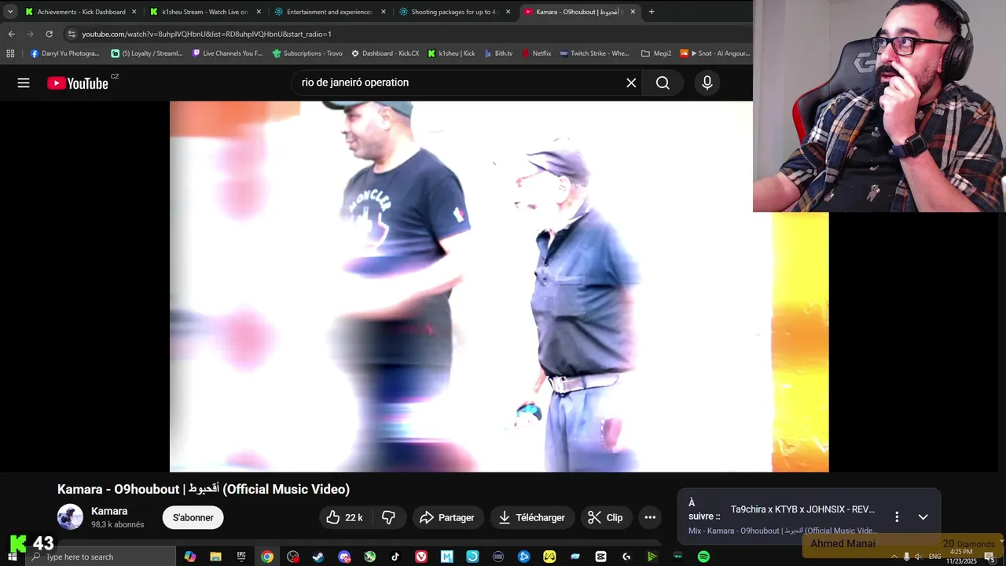The width and height of the screenshot is (1006, 566).
Task: Like the video showing 22 k
Action: tap(344, 517)
